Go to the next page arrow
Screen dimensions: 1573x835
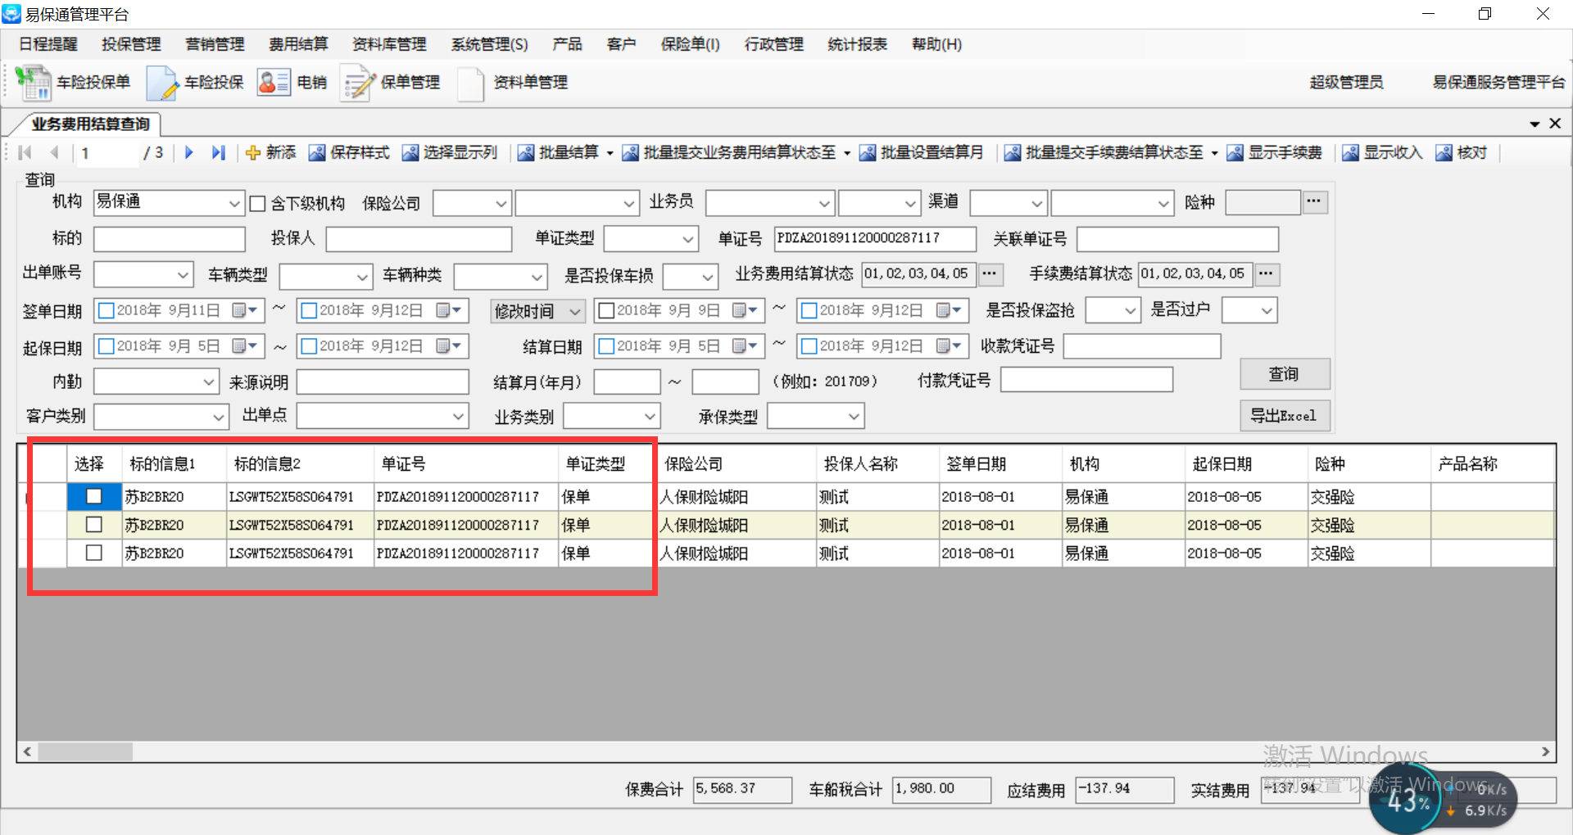189,152
